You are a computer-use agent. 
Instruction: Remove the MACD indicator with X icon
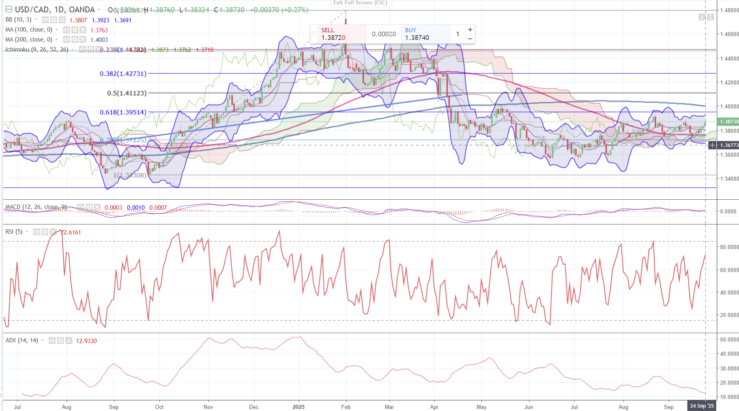[x=97, y=207]
